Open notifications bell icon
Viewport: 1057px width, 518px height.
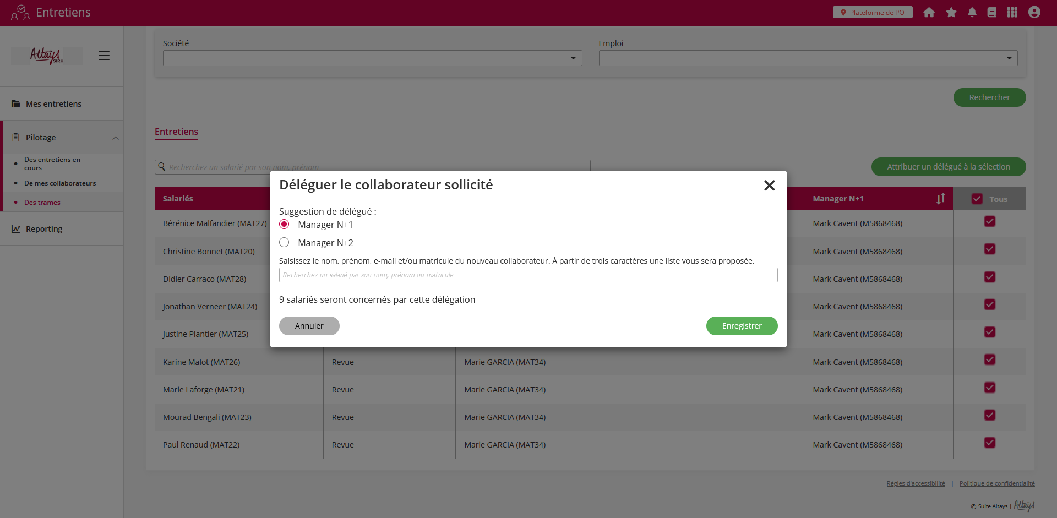pos(972,13)
